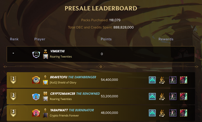Screen dimensions: 202x122
Task: Click Cryptomancer's Roaring Twenties hammer guild icon
Action: click(x=45, y=99)
